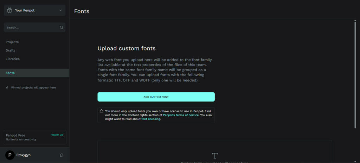Focus the Search input field
Image resolution: width=360 pixels, height=163 pixels.
(x=35, y=27)
